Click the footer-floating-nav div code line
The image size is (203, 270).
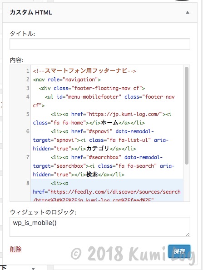click(x=92, y=88)
